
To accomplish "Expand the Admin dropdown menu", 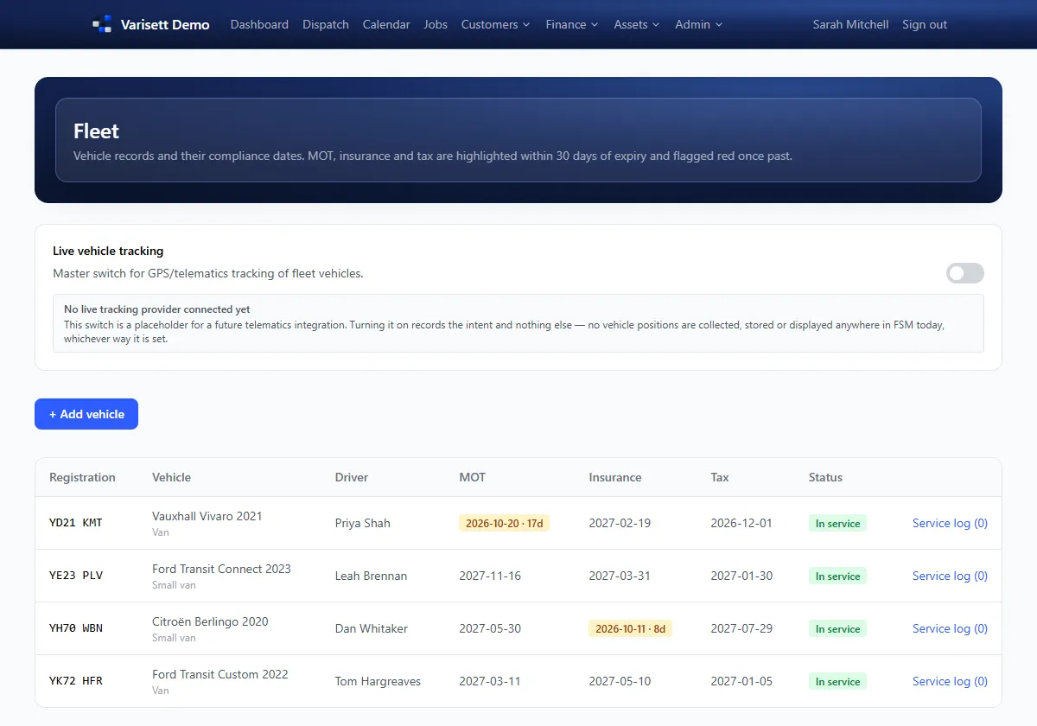I will pyautogui.click(x=699, y=24).
